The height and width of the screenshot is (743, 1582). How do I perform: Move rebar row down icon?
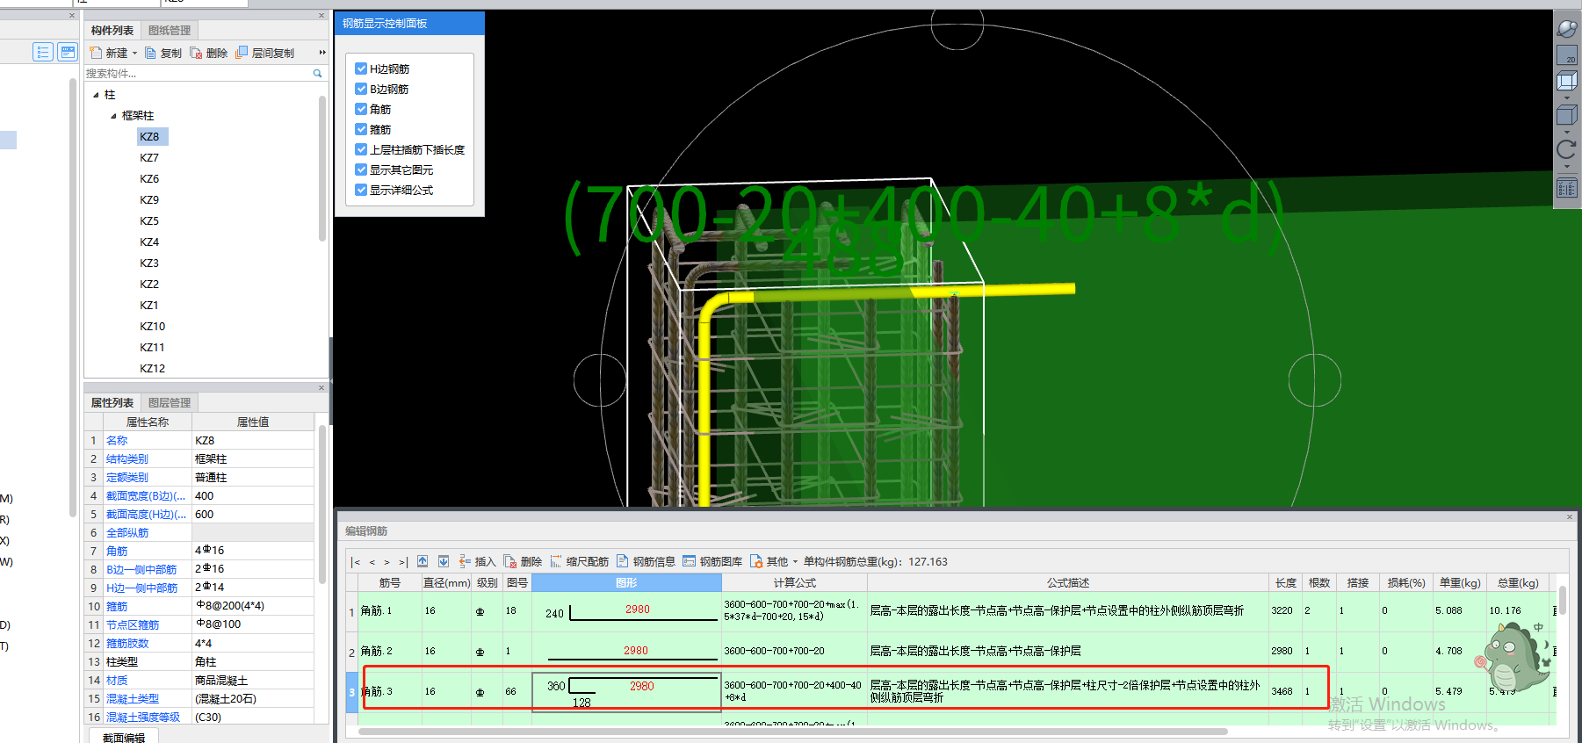tap(444, 561)
